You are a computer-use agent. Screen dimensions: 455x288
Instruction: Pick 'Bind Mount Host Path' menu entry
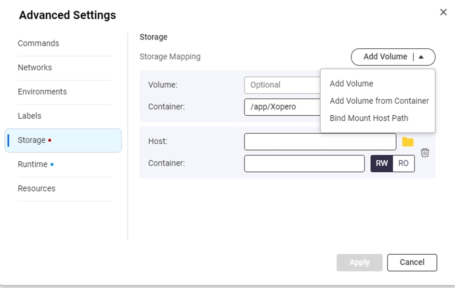click(368, 118)
